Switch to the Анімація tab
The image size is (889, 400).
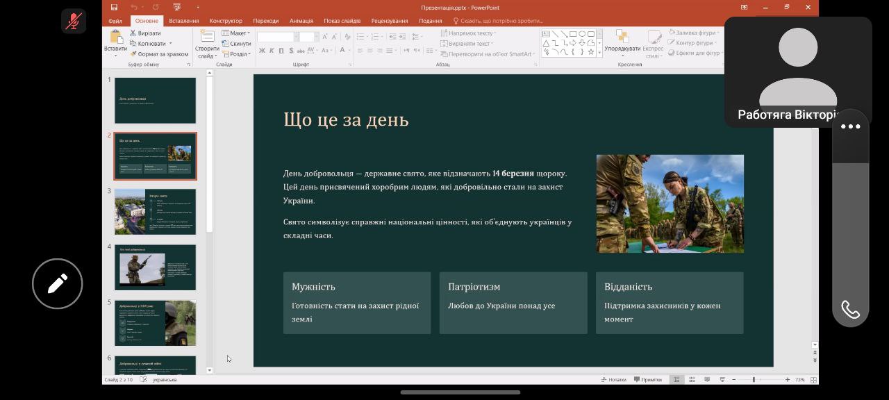pos(301,21)
